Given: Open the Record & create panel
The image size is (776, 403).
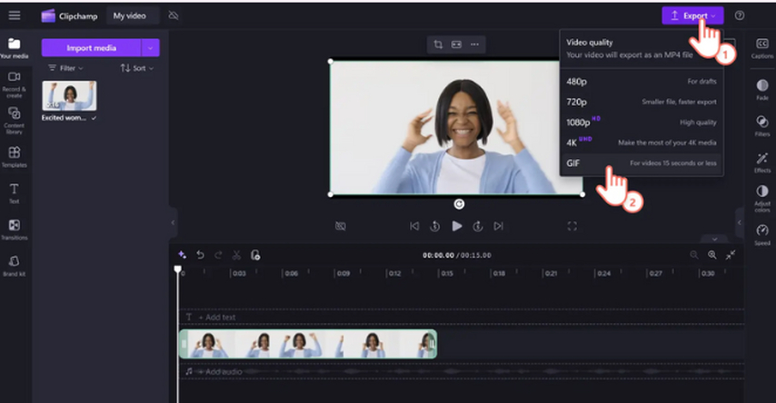Looking at the screenshot, I should [x=15, y=82].
